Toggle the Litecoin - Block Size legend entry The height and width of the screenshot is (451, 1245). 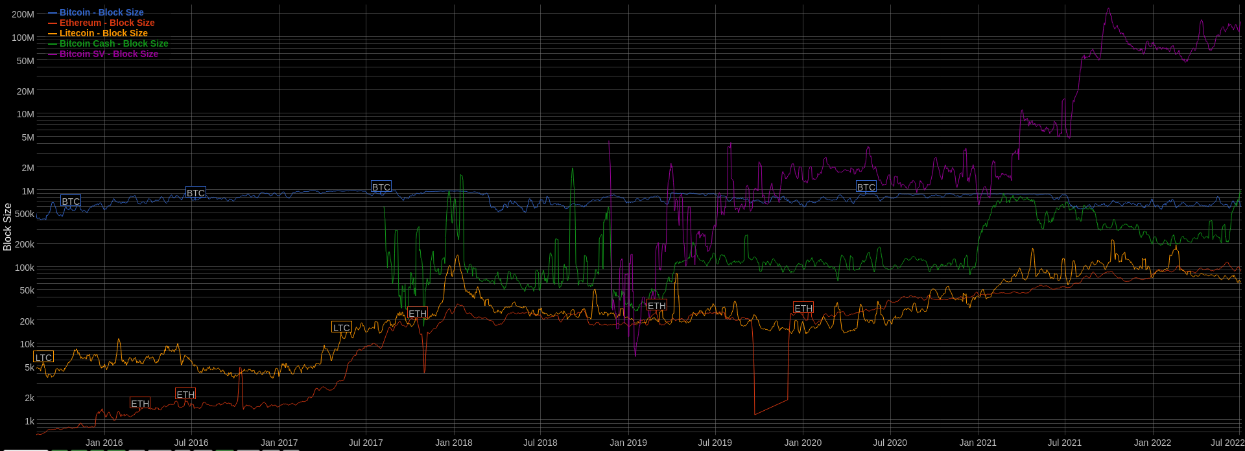click(x=98, y=33)
